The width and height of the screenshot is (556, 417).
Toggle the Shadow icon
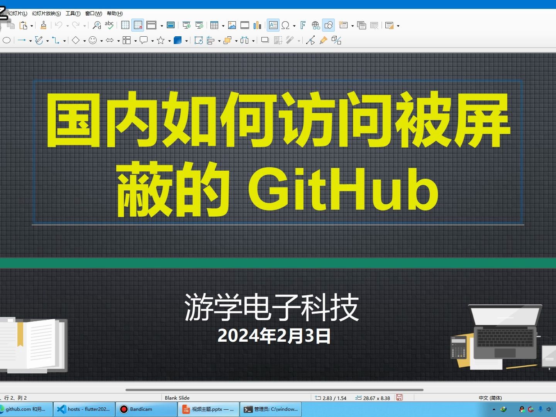tap(265, 40)
